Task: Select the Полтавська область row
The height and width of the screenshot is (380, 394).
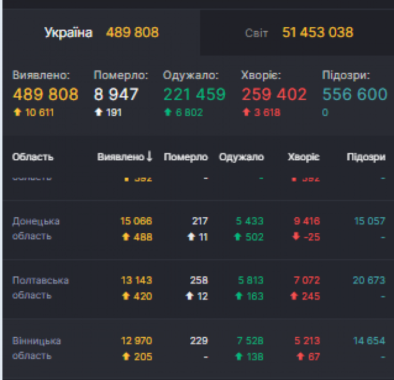Action: click(40, 288)
